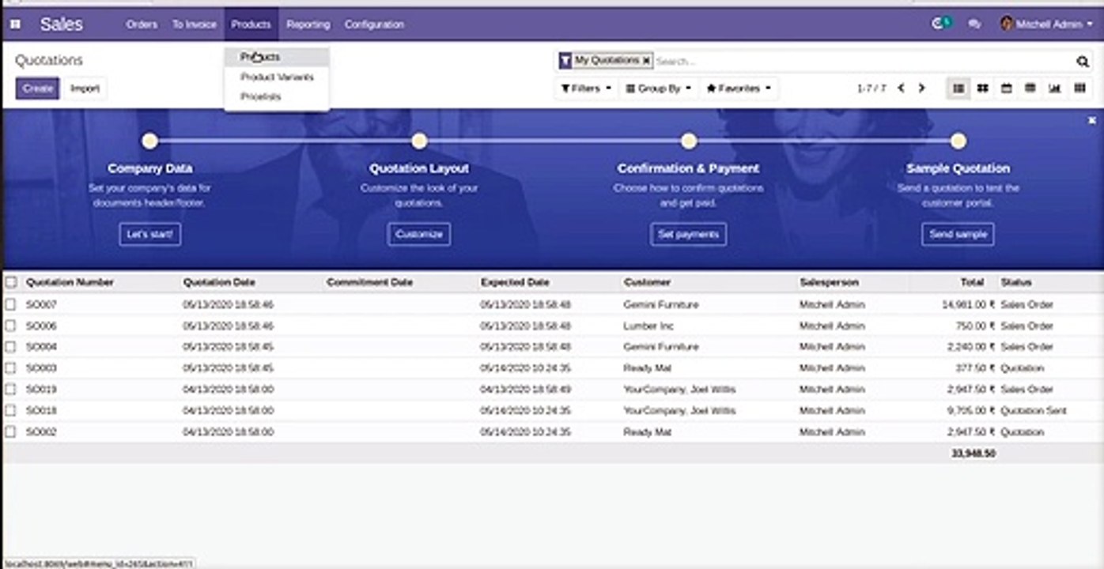The width and height of the screenshot is (1104, 569).
Task: Expand the Favorites dropdown
Action: (739, 89)
